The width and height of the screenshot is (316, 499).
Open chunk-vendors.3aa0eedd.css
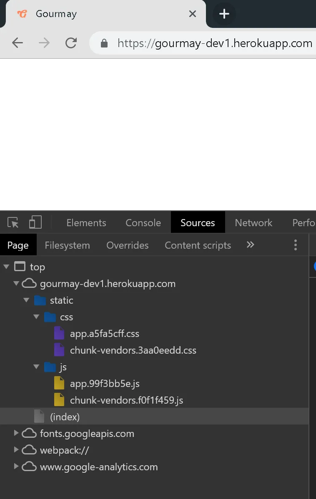[133, 350]
